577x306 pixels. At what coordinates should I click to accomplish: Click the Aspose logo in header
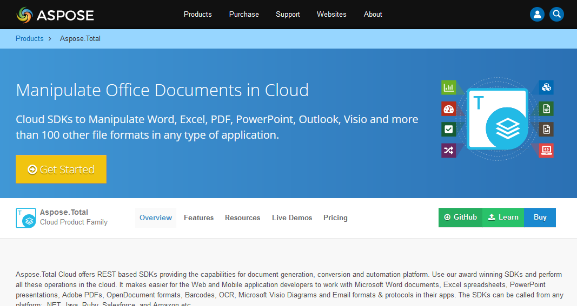(x=55, y=15)
